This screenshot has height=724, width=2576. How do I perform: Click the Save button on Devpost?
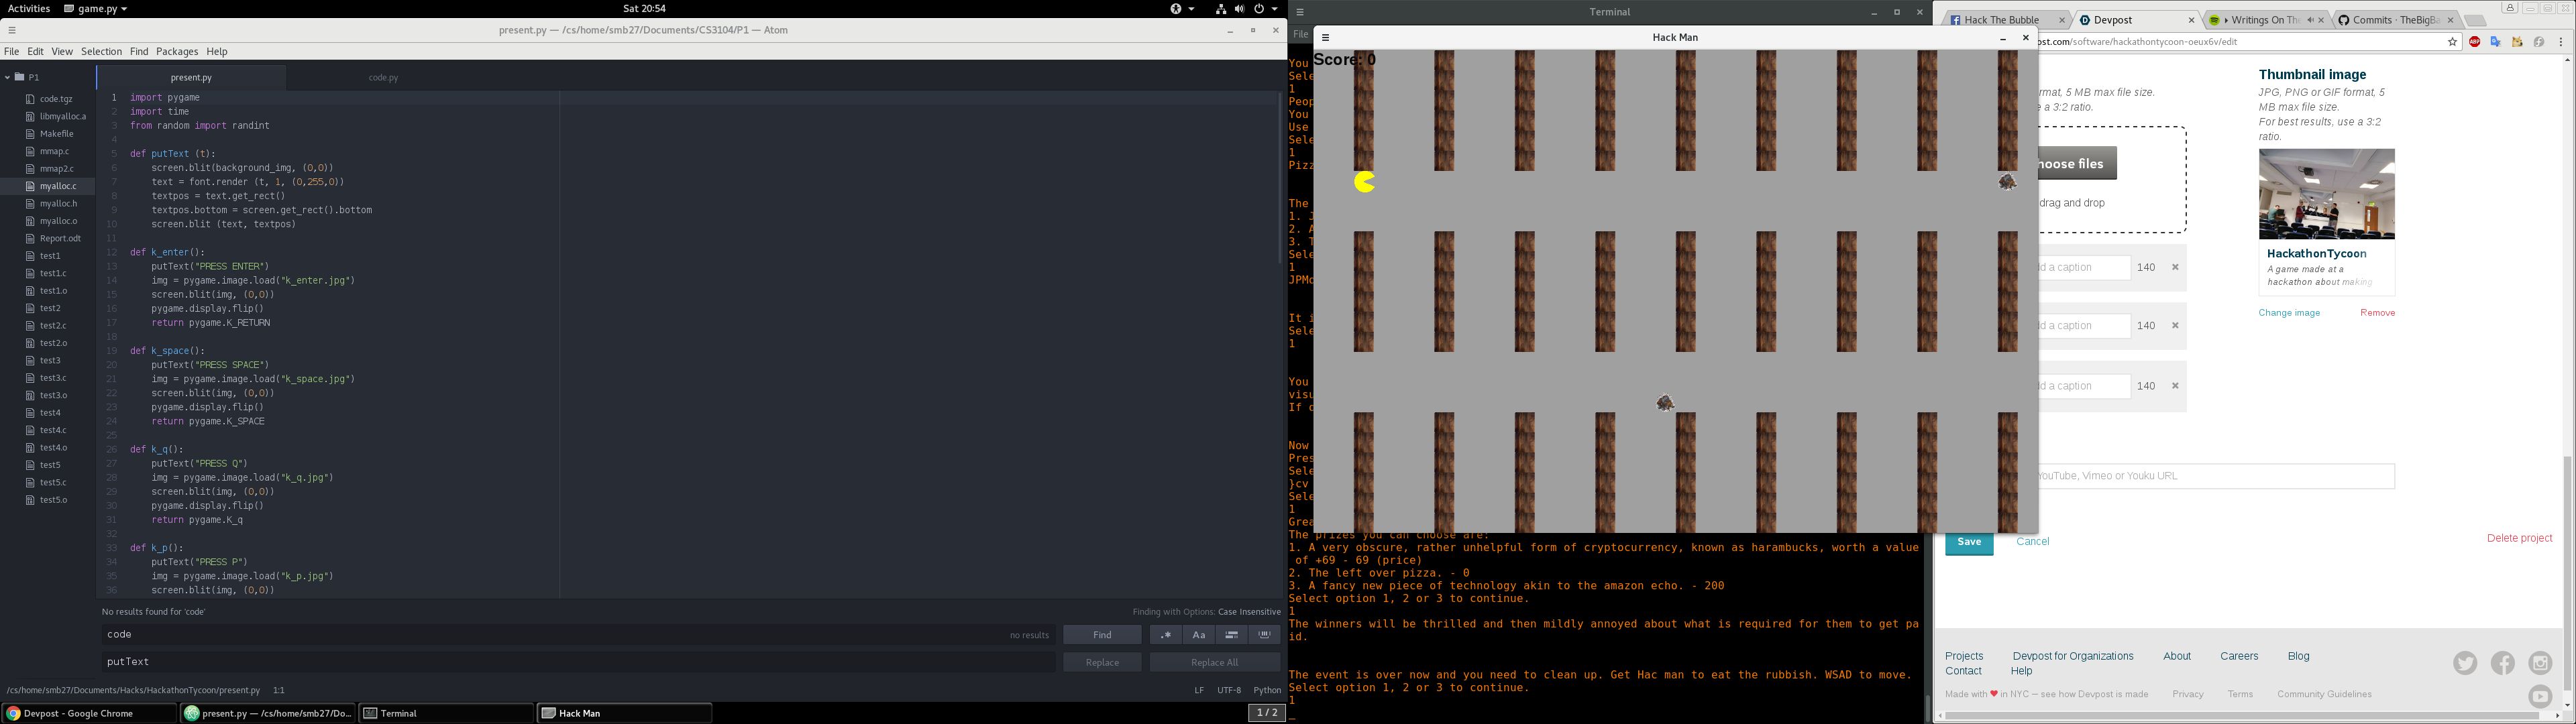[1968, 542]
